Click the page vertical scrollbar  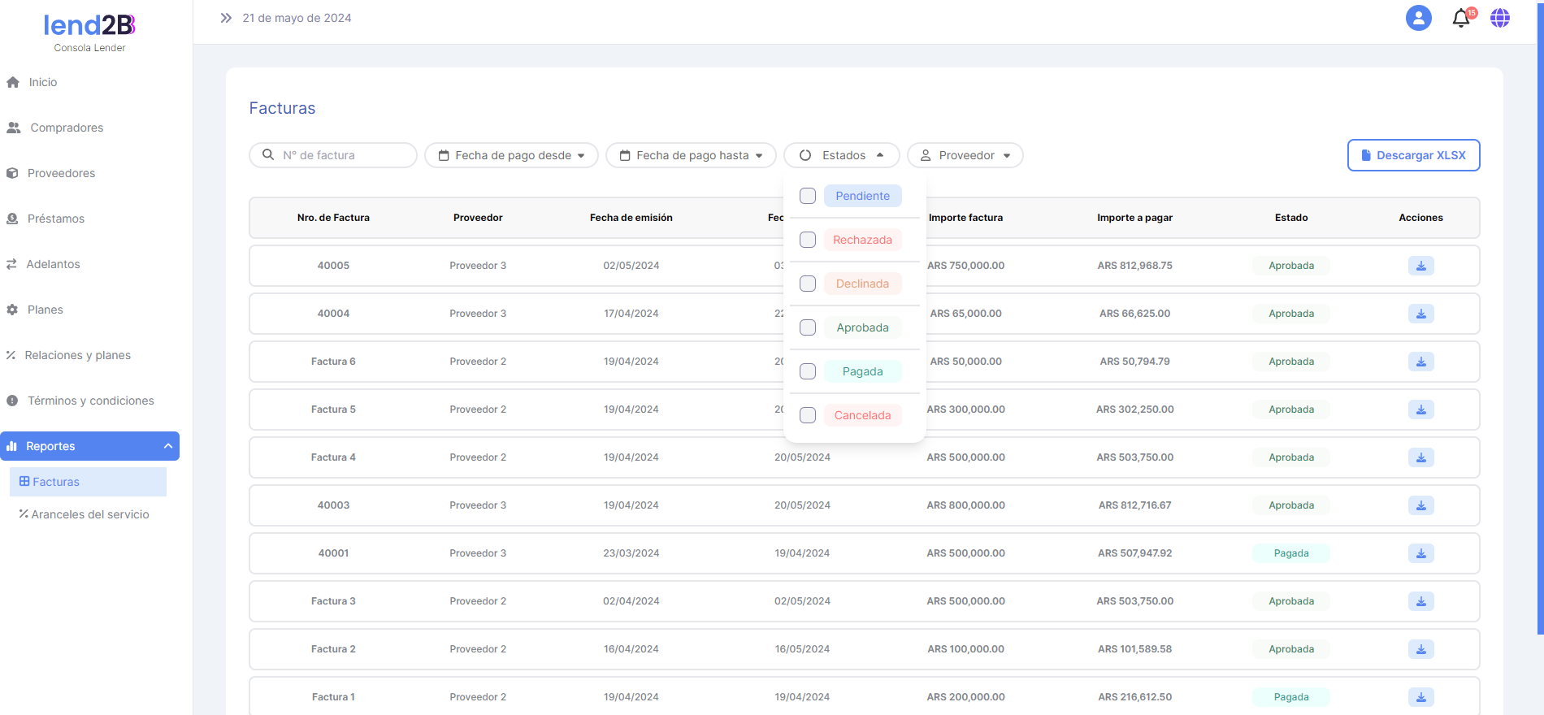point(1540,325)
